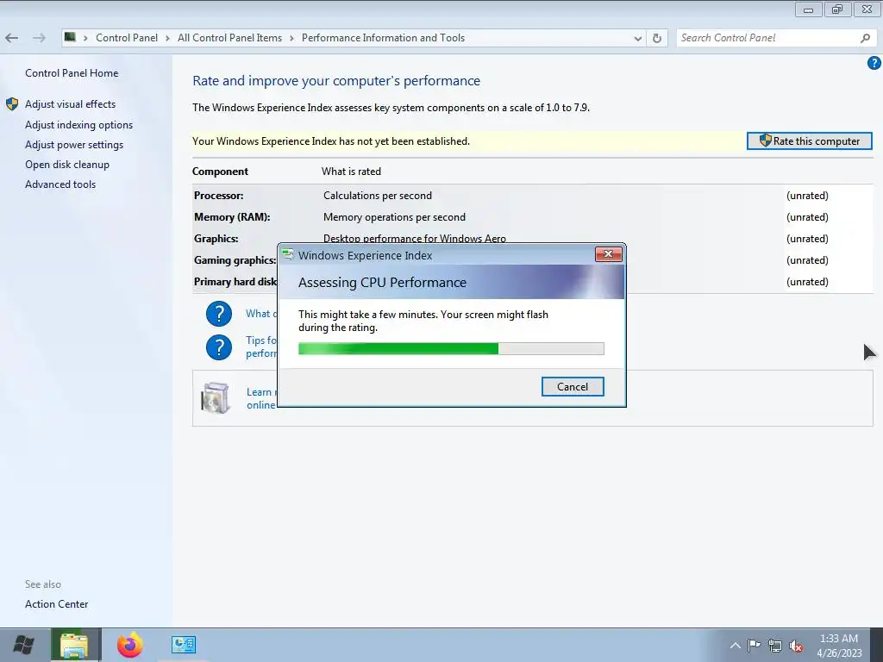Click Rate this computer button
Screen dimensions: 883x662
click(809, 141)
